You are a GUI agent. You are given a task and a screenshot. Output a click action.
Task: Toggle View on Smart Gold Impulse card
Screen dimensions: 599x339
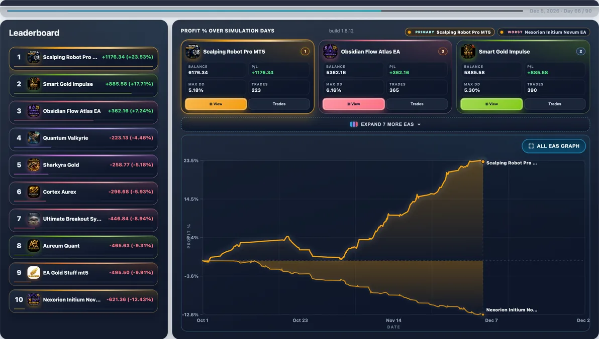491,104
